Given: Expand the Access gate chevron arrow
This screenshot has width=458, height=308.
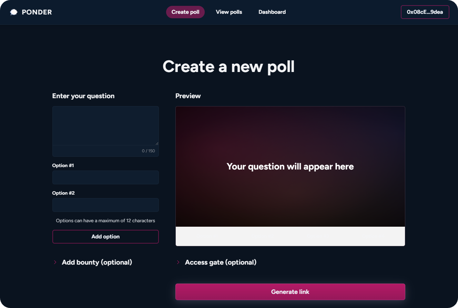Looking at the screenshot, I should point(178,263).
